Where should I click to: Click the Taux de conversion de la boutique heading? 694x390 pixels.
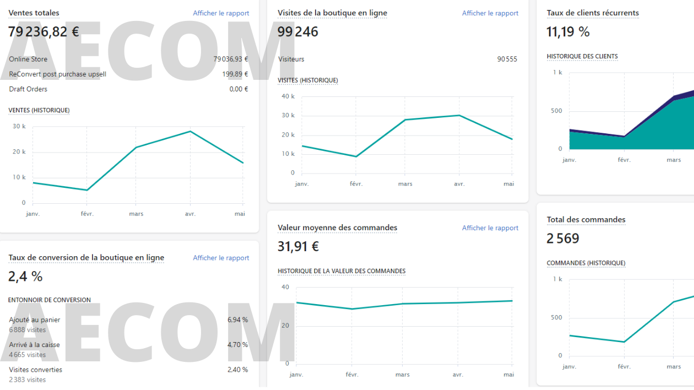pos(86,257)
